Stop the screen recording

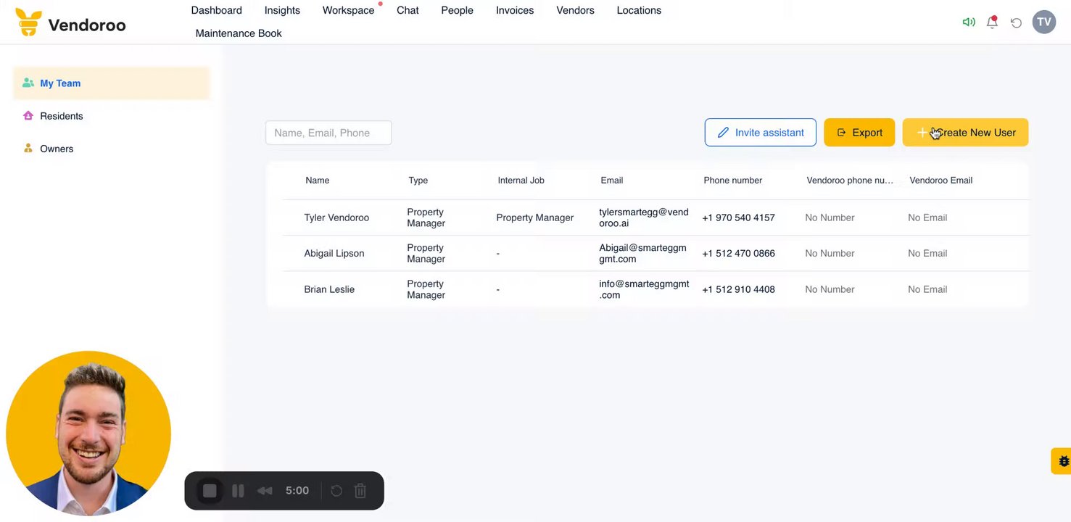point(210,491)
